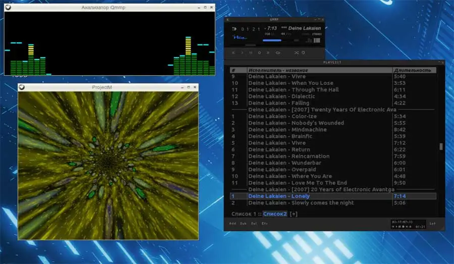
Task: Click the previous track button in Qmmp
Action: click(234, 52)
